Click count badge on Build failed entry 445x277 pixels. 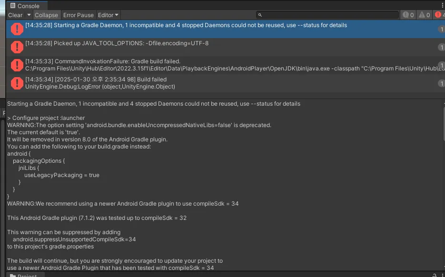(441, 83)
